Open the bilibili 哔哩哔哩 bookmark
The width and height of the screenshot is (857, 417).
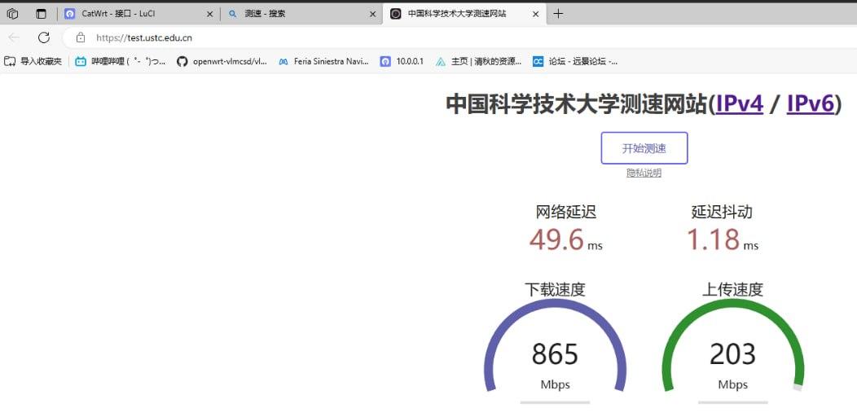pyautogui.click(x=121, y=62)
